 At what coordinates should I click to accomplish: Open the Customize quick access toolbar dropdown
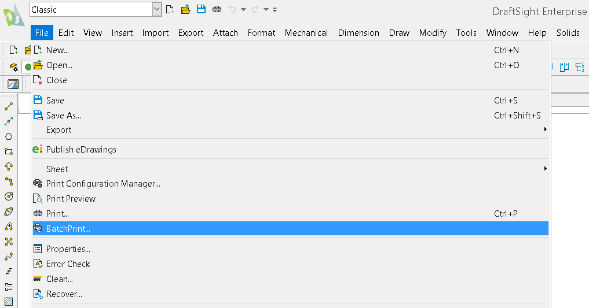tap(275, 10)
